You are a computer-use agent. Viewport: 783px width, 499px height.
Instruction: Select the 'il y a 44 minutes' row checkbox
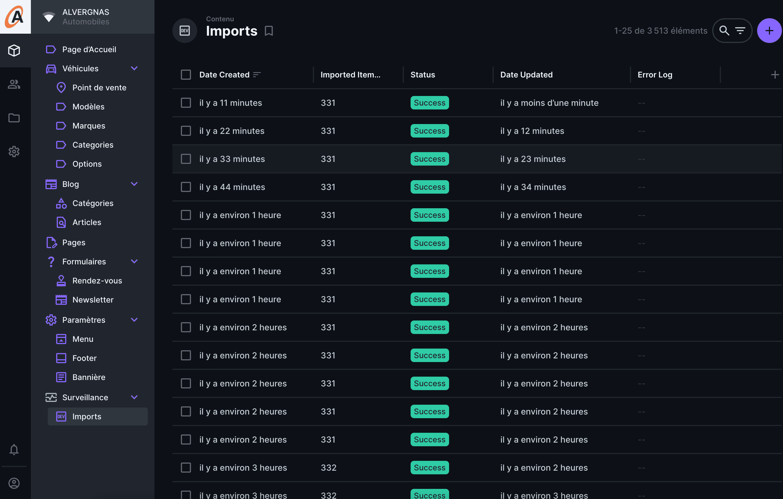[x=186, y=187]
